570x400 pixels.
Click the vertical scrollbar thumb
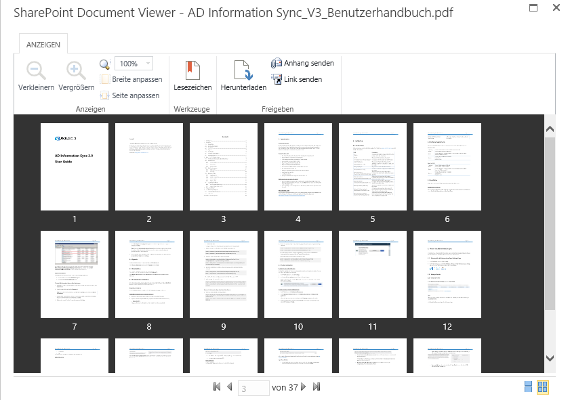(550, 223)
